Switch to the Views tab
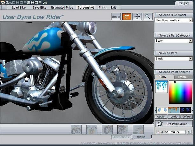This screenshot has height=146, width=195. (x=141, y=137)
